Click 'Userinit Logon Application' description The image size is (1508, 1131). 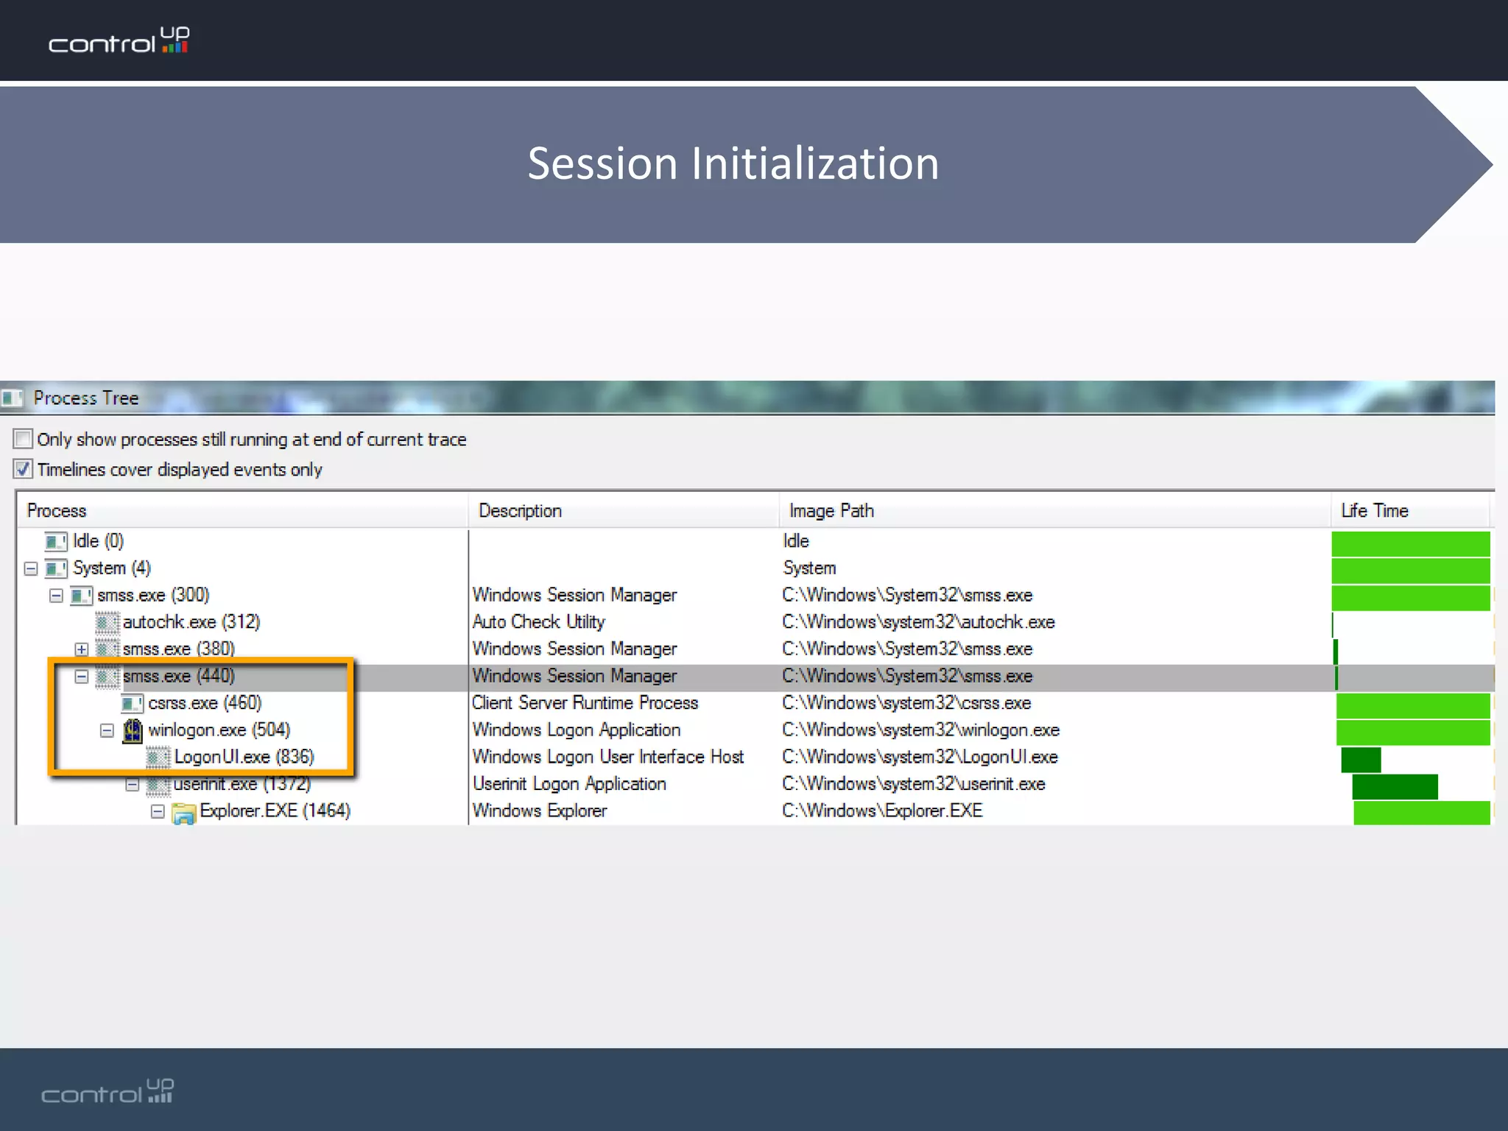(569, 784)
